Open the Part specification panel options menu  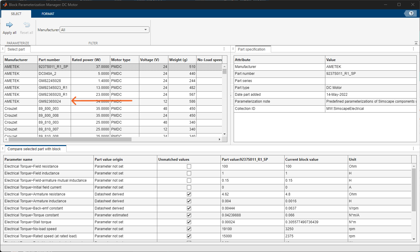click(413, 49)
